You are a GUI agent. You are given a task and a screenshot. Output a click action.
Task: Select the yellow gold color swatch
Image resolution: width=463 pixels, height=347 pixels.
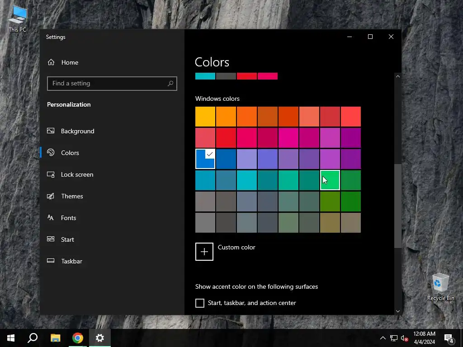(205, 117)
